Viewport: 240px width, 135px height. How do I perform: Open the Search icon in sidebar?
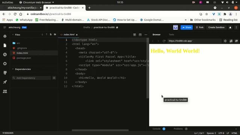click(5, 54)
